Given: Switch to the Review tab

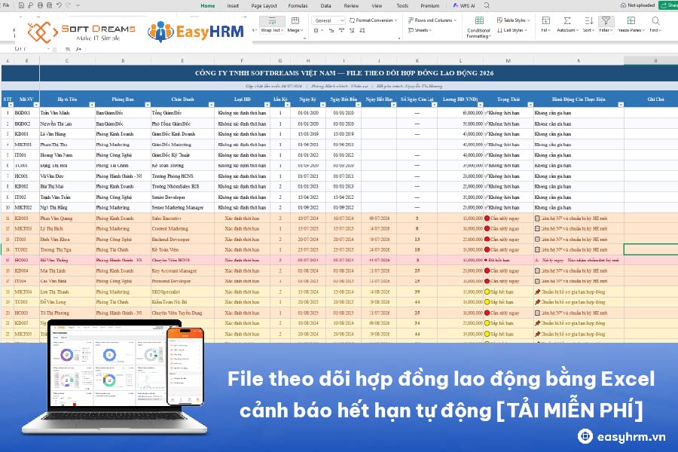Looking at the screenshot, I should (x=351, y=5).
